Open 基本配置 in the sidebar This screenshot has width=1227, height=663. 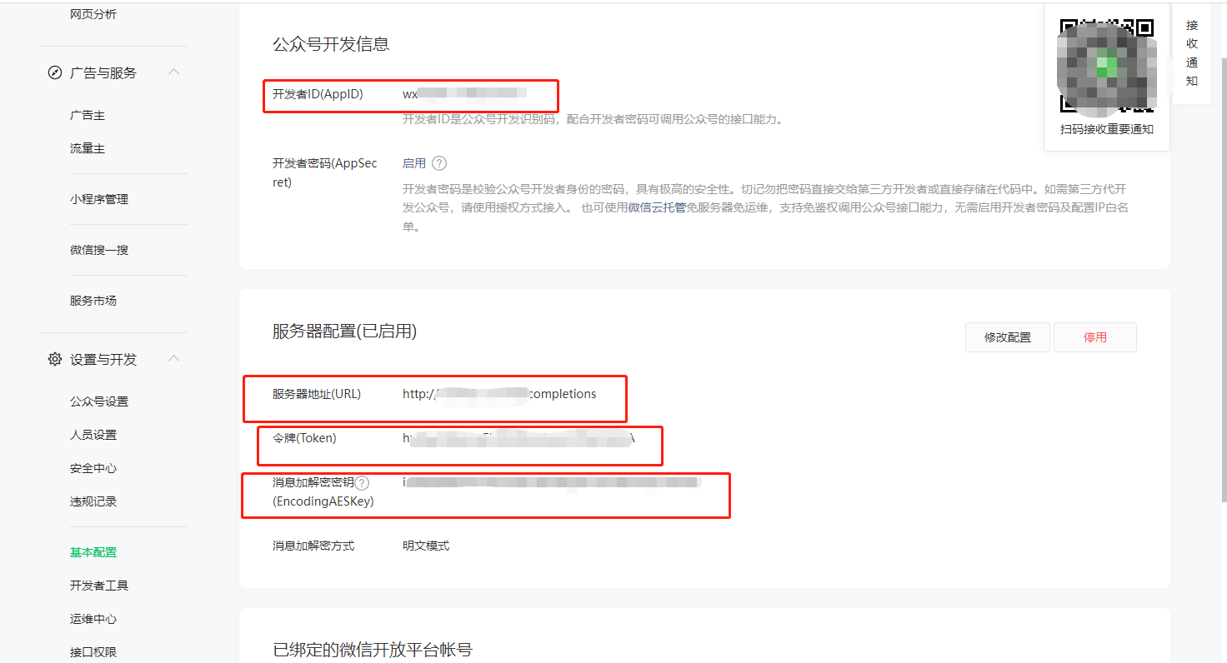93,552
